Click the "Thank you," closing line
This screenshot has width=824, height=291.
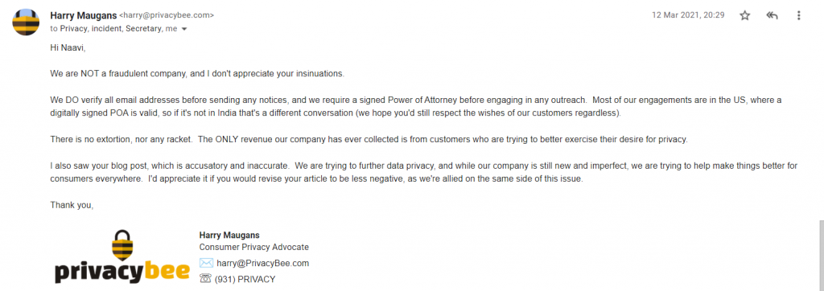72,205
